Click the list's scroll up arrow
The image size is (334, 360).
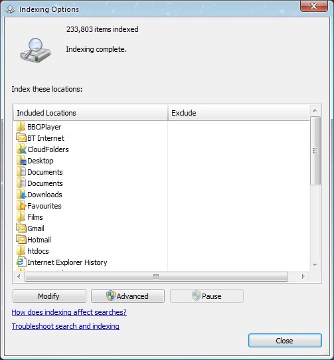(x=315, y=110)
